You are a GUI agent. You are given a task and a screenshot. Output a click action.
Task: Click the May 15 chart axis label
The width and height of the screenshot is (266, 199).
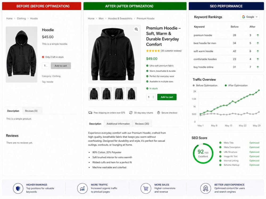click(x=228, y=126)
